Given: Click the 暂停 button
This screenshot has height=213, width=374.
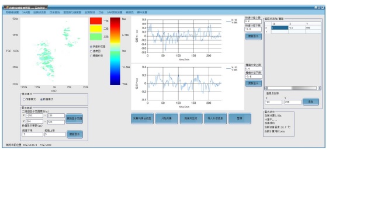Looking at the screenshot, I should 240,118.
